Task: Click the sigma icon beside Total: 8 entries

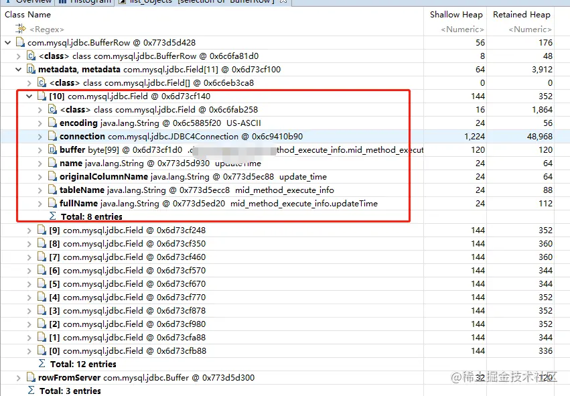Action: tap(53, 216)
